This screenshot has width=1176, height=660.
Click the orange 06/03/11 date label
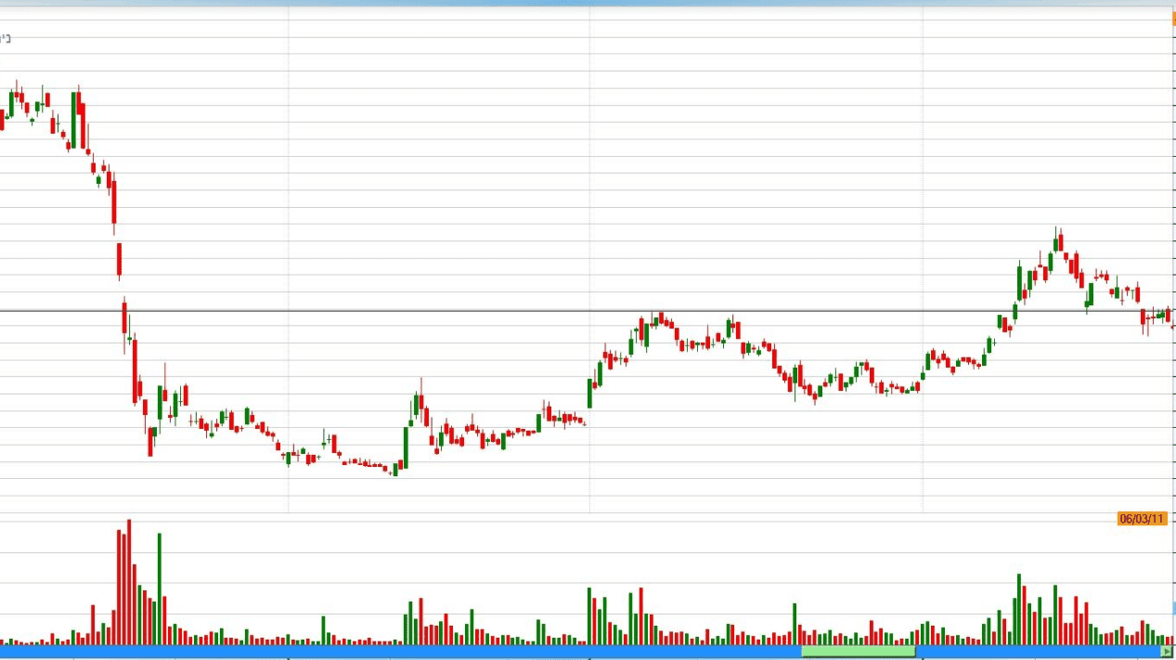pyautogui.click(x=1142, y=519)
